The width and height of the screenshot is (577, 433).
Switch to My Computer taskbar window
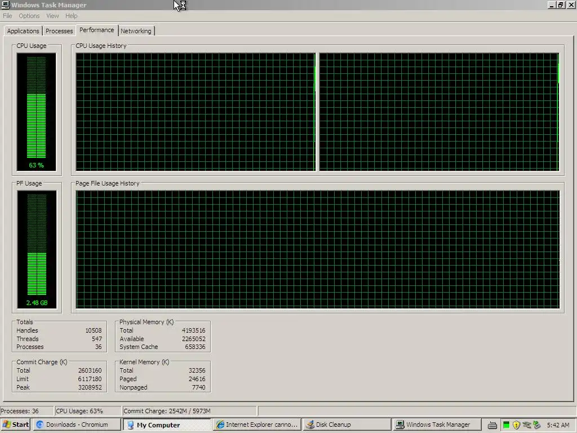tap(167, 425)
